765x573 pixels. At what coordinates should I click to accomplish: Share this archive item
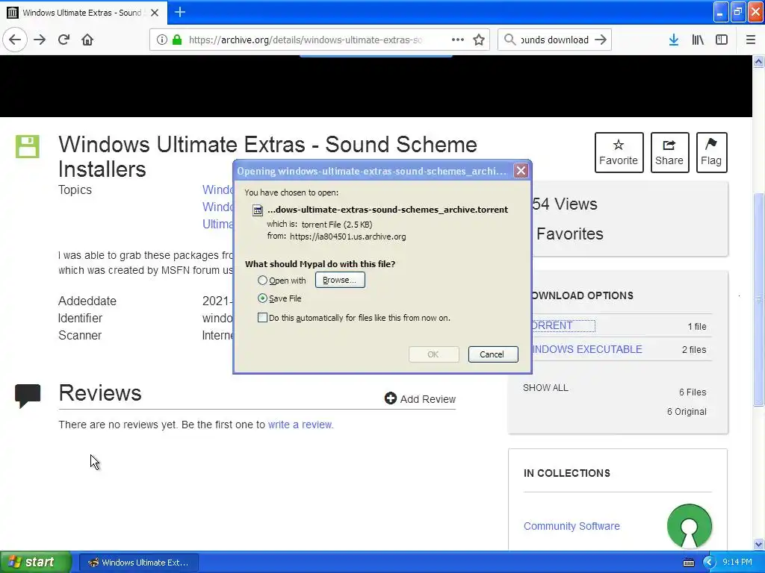tap(669, 152)
